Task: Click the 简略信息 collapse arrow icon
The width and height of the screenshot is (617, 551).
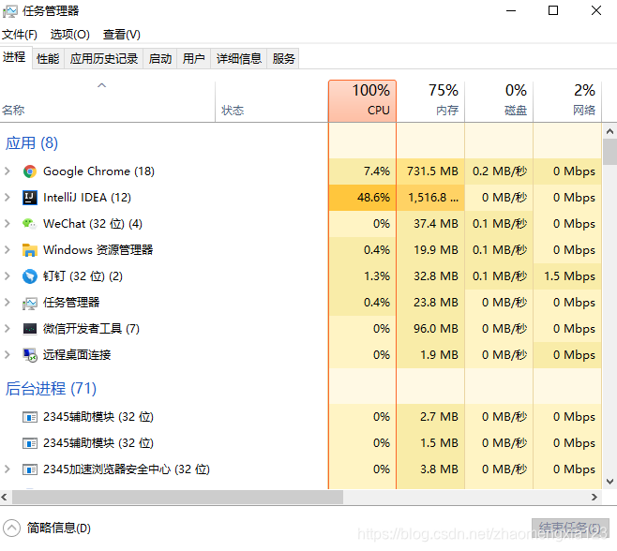Action: click(12, 528)
